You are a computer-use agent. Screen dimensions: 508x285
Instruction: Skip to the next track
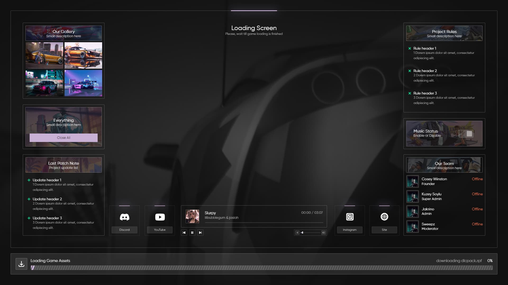point(200,232)
